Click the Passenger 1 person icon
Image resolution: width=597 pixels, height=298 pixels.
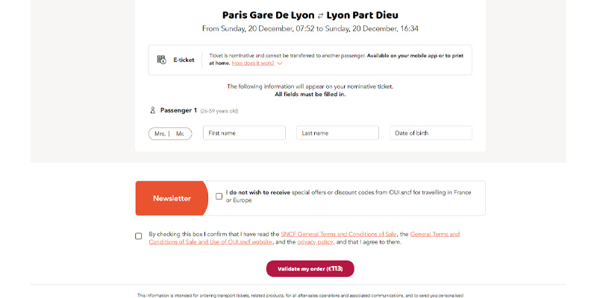[x=153, y=110]
